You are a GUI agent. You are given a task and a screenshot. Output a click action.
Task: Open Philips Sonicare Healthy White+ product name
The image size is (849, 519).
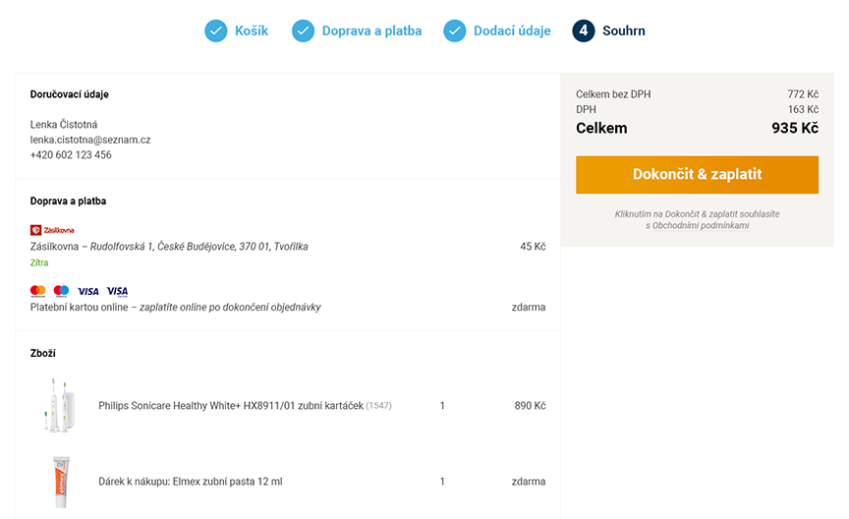(231, 406)
